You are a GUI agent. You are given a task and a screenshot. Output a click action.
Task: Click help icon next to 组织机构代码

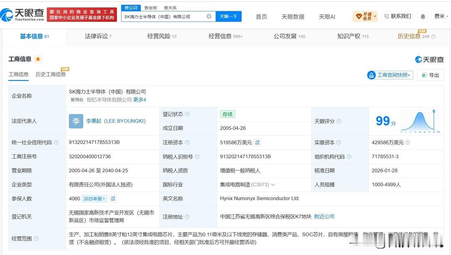[349, 156]
